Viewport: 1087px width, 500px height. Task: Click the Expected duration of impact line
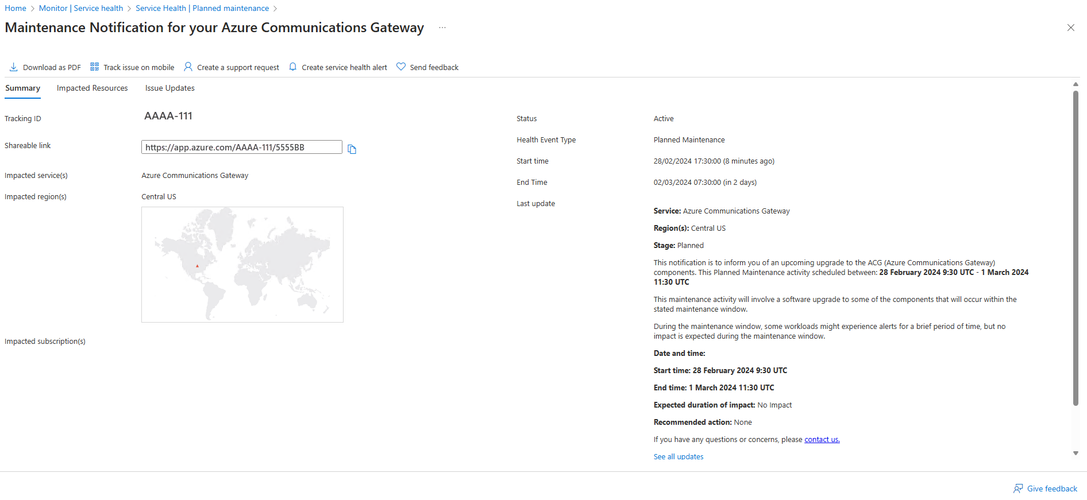point(723,405)
